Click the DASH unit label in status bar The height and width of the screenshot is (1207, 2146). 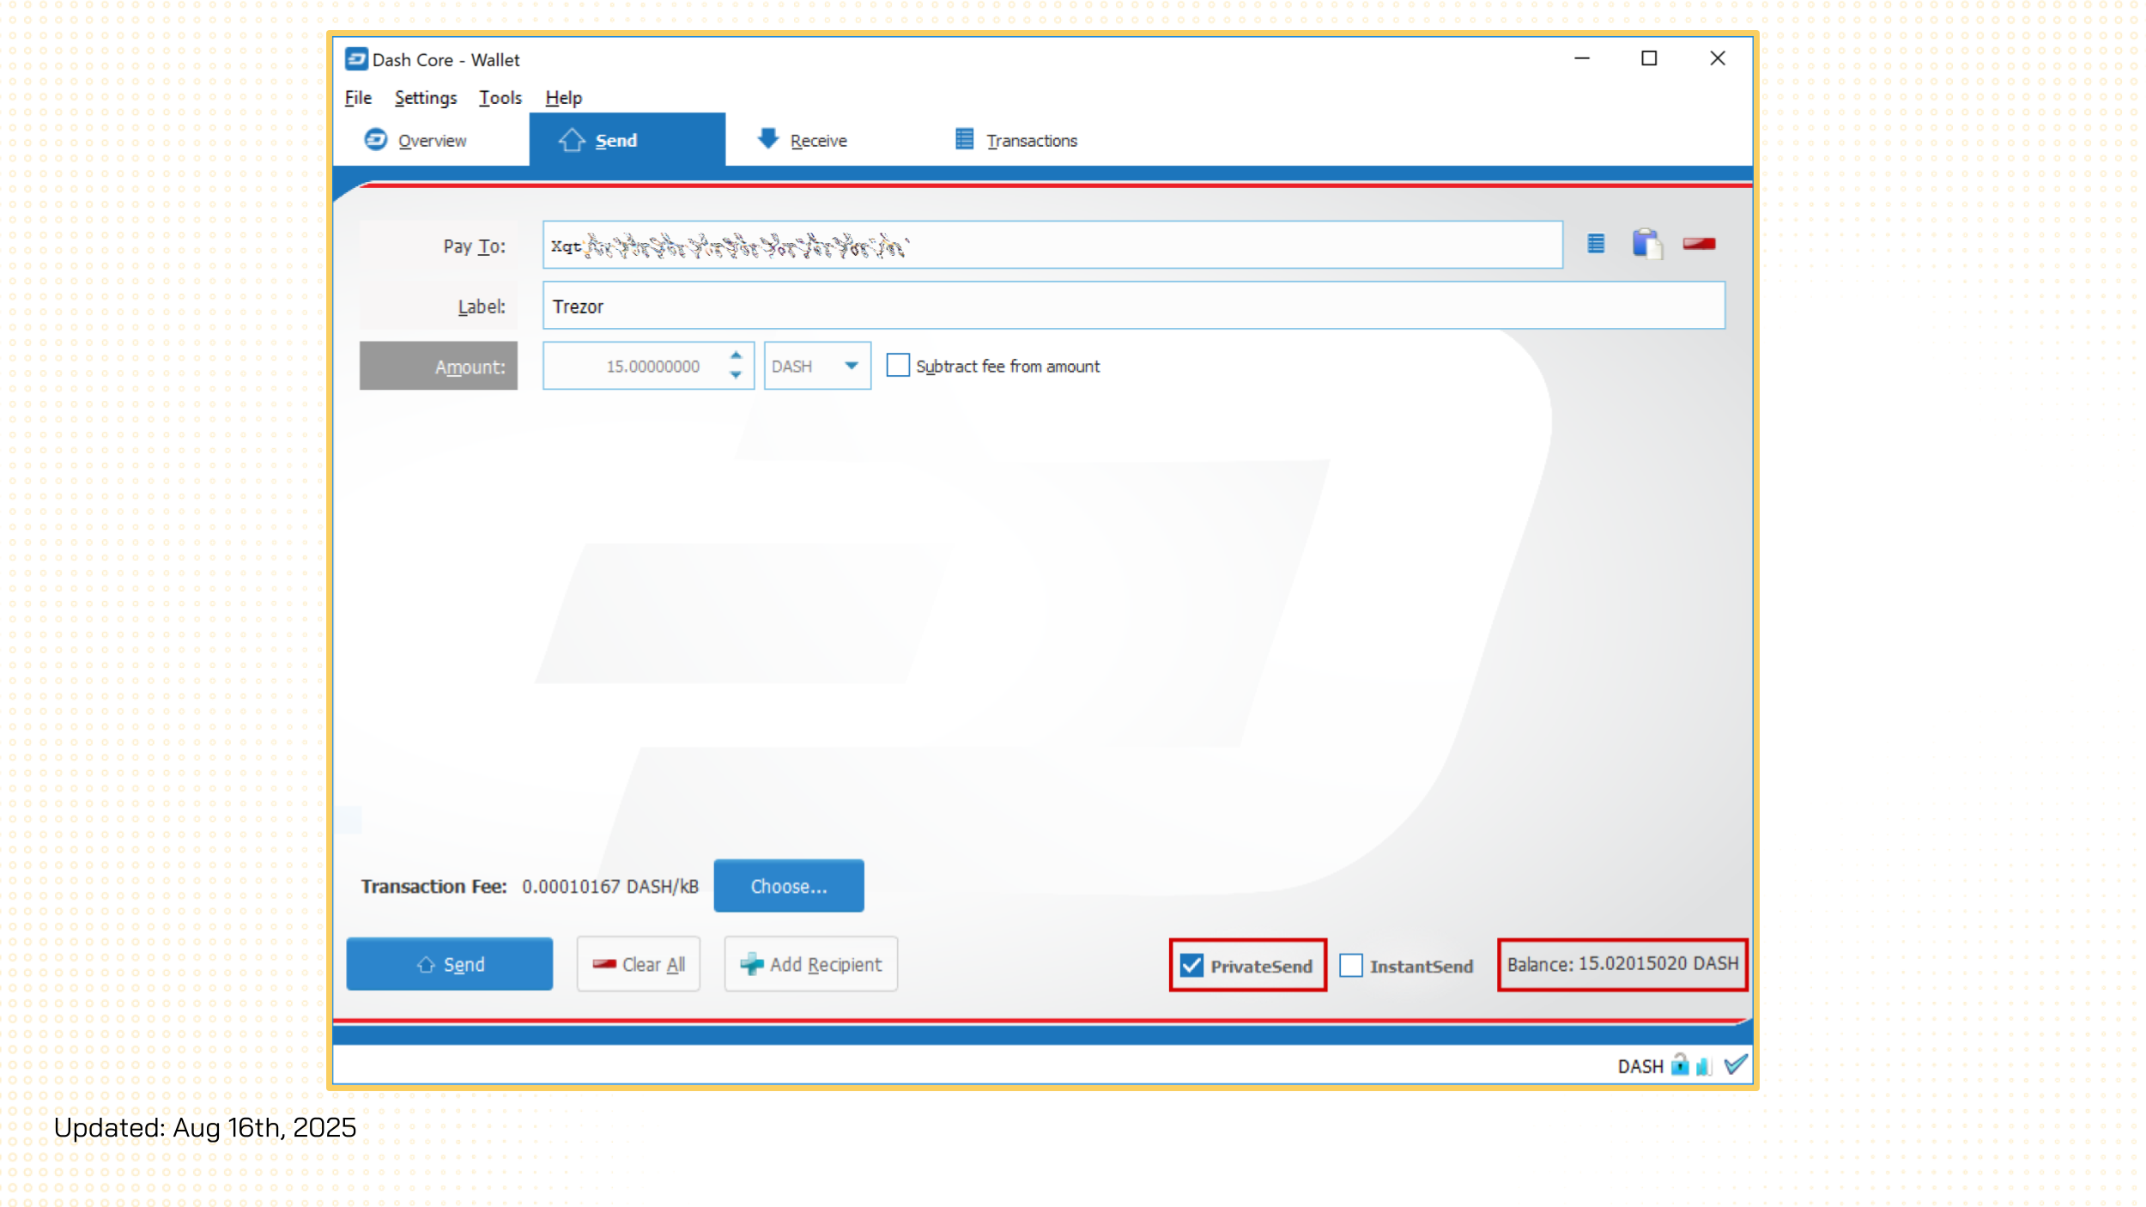1640,1066
